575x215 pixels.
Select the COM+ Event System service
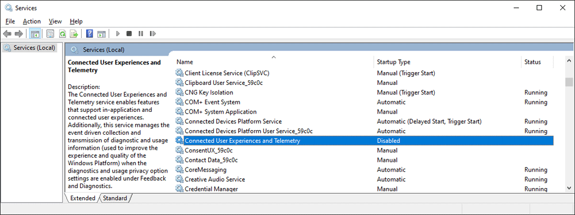tap(364, 102)
